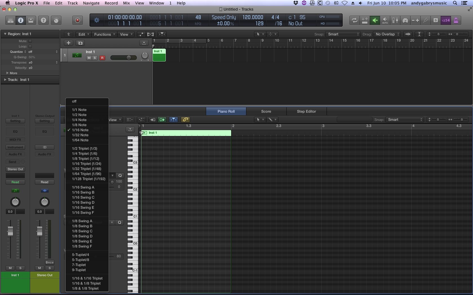Toggle the 1234 Count-in button
This screenshot has height=295, width=473.
[x=446, y=20]
